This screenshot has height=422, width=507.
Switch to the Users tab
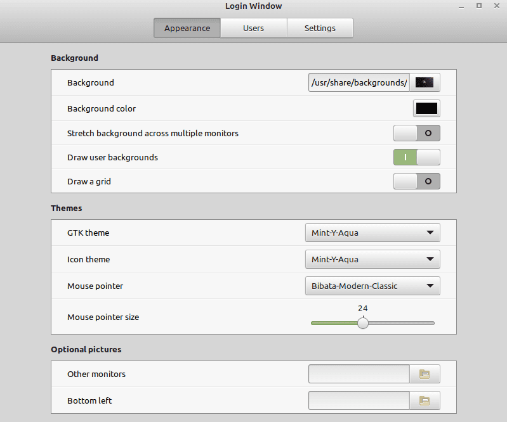[254, 28]
